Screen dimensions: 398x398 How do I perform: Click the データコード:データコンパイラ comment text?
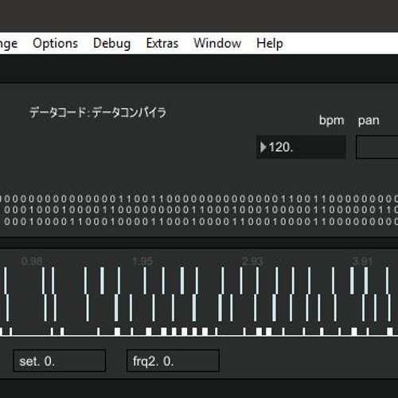point(98,113)
